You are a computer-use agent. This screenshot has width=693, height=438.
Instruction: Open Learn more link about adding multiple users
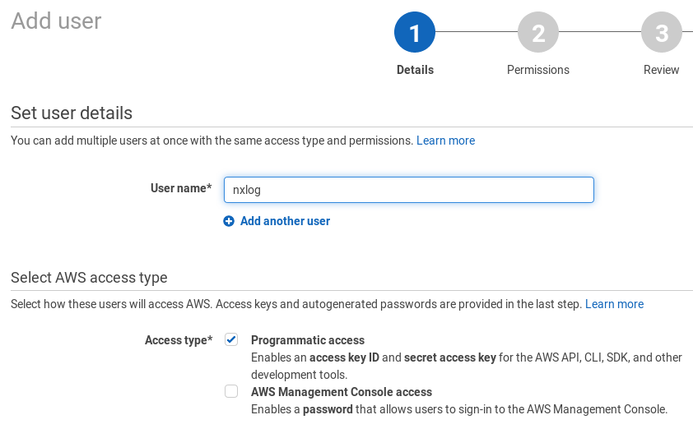point(445,141)
